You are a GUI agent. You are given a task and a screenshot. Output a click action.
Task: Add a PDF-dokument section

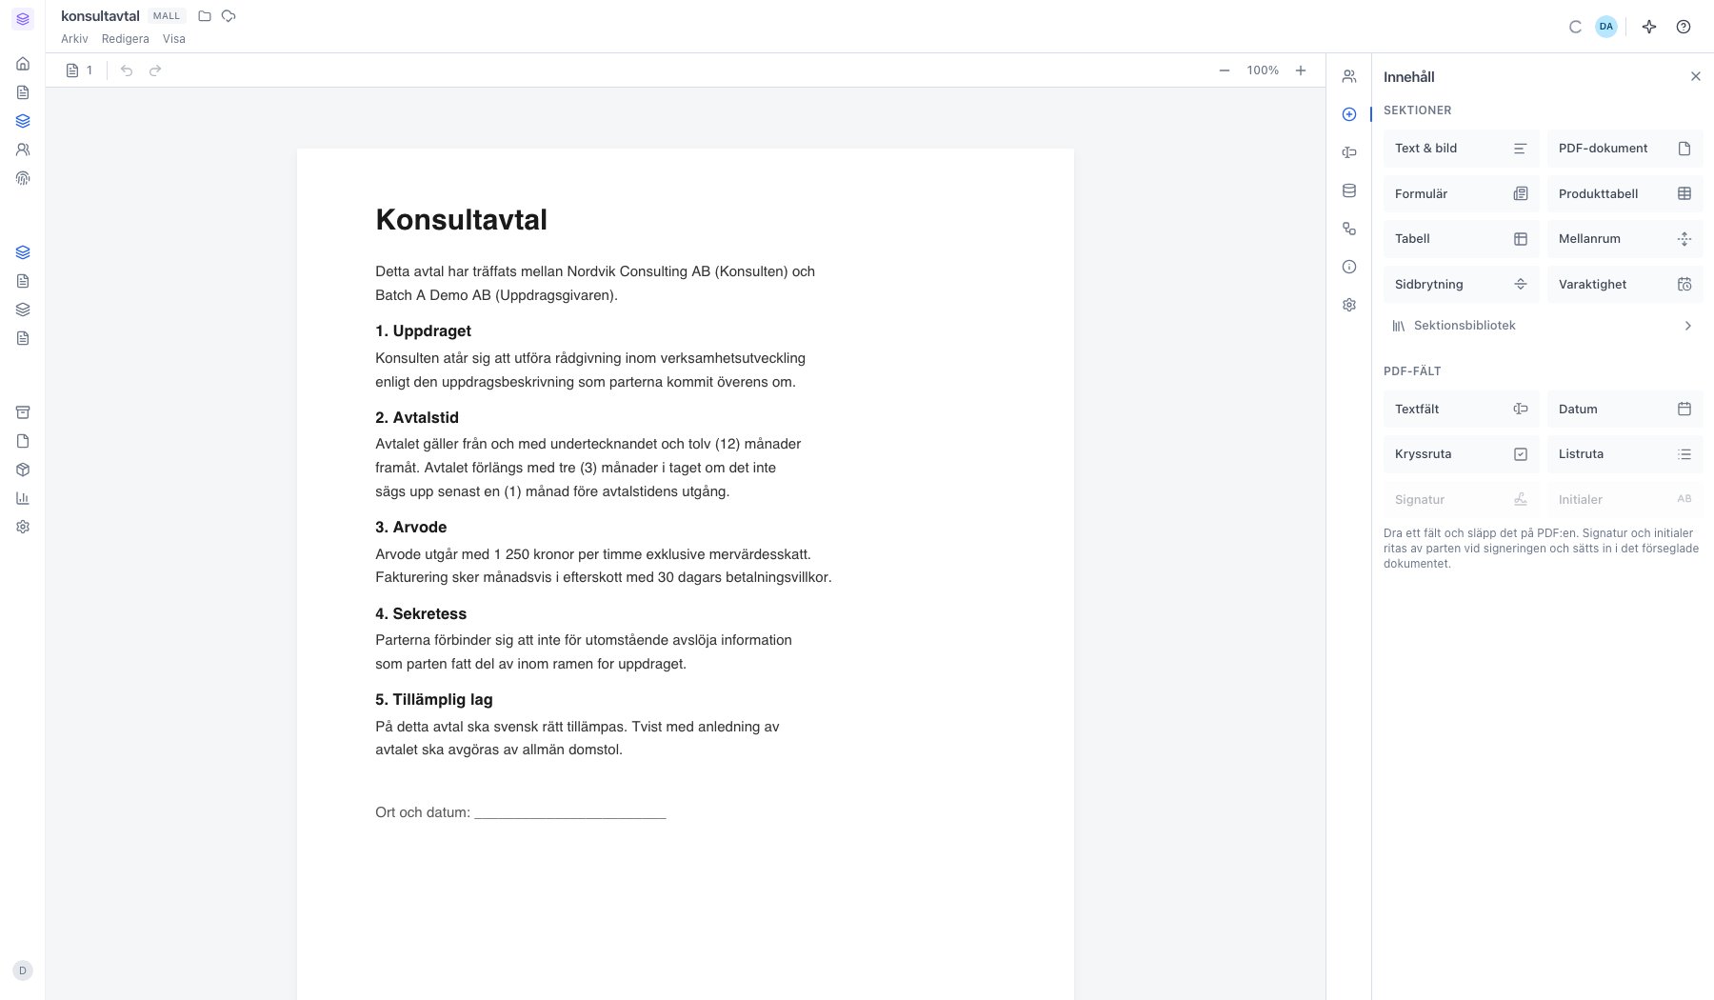[1624, 149]
